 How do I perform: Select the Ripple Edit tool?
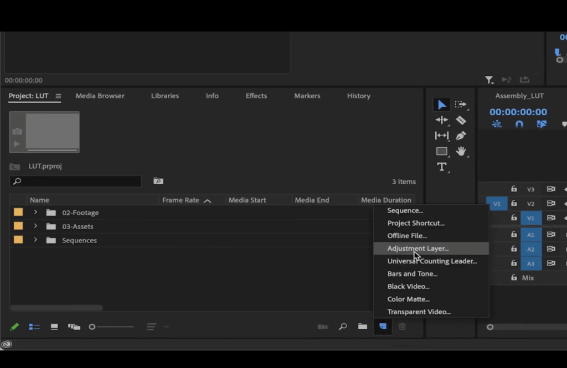pos(441,120)
